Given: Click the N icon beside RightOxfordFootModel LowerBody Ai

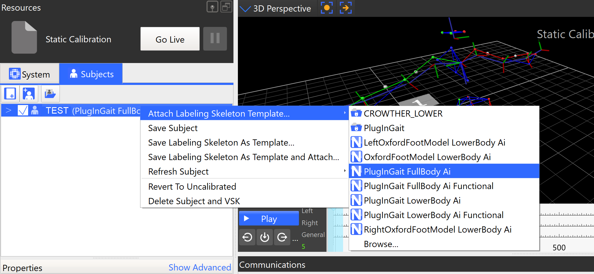Looking at the screenshot, I should (x=356, y=229).
